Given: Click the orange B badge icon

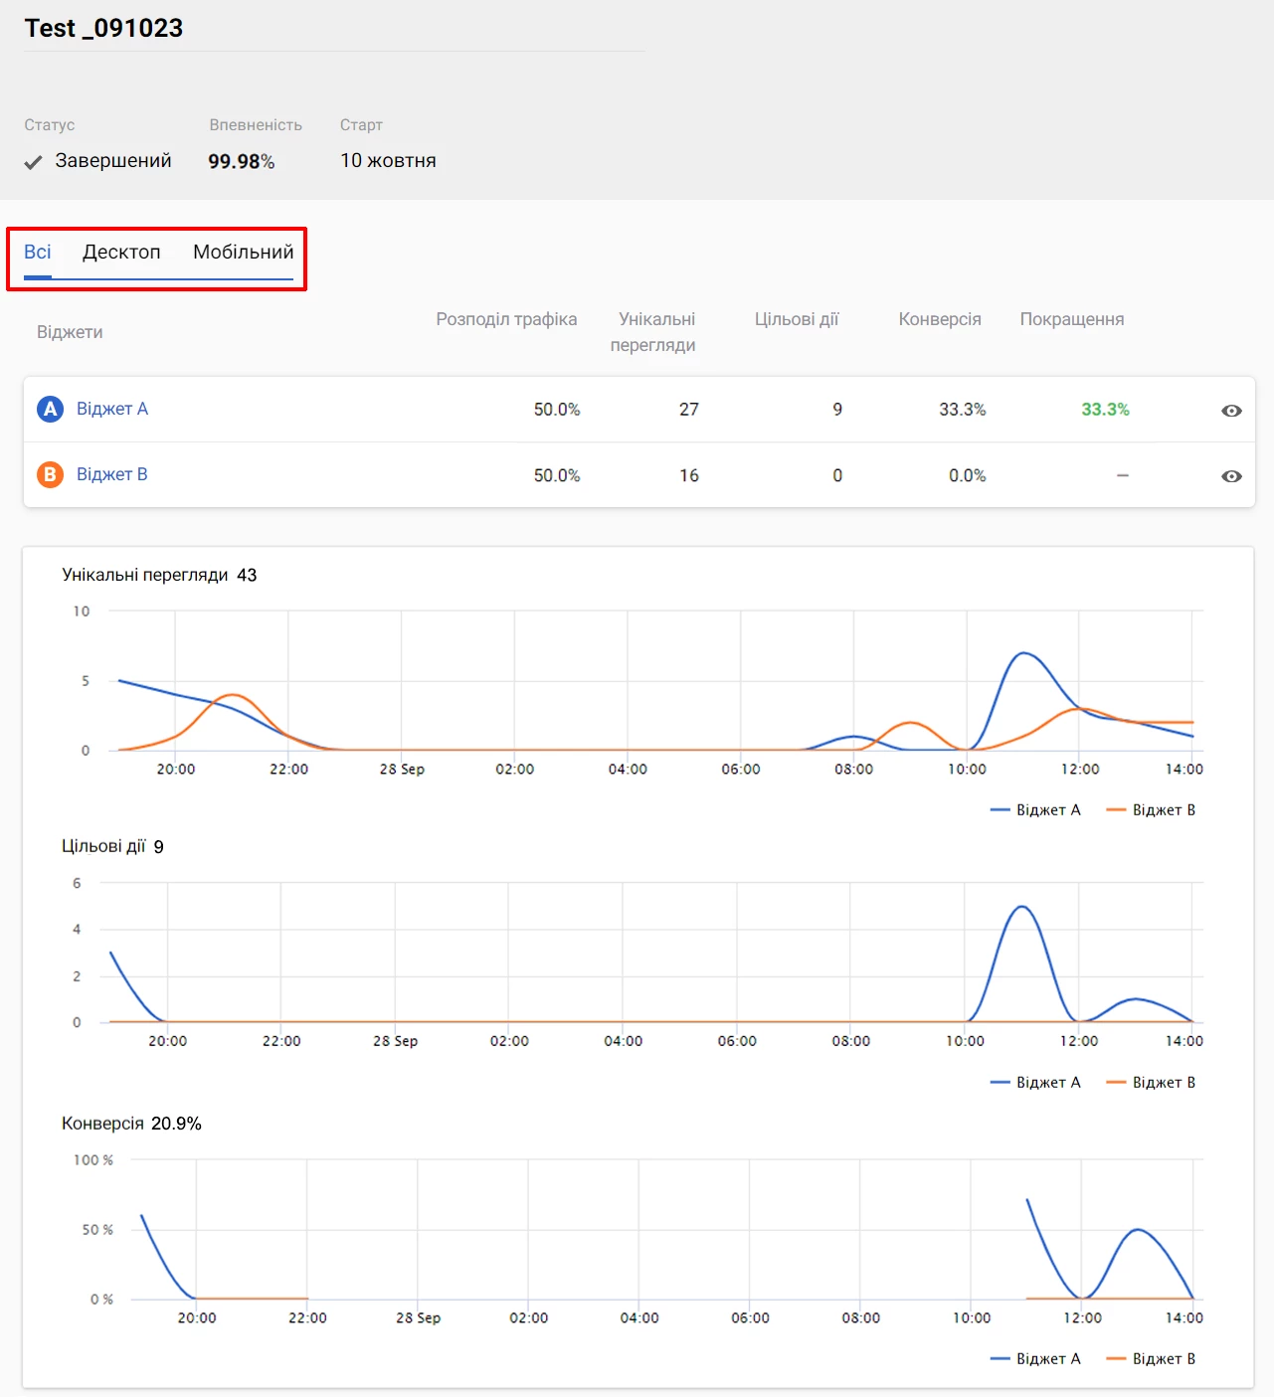Looking at the screenshot, I should pos(50,474).
